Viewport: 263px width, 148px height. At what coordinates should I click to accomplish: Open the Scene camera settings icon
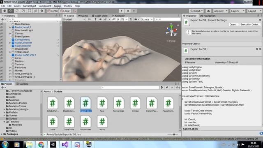[136, 19]
